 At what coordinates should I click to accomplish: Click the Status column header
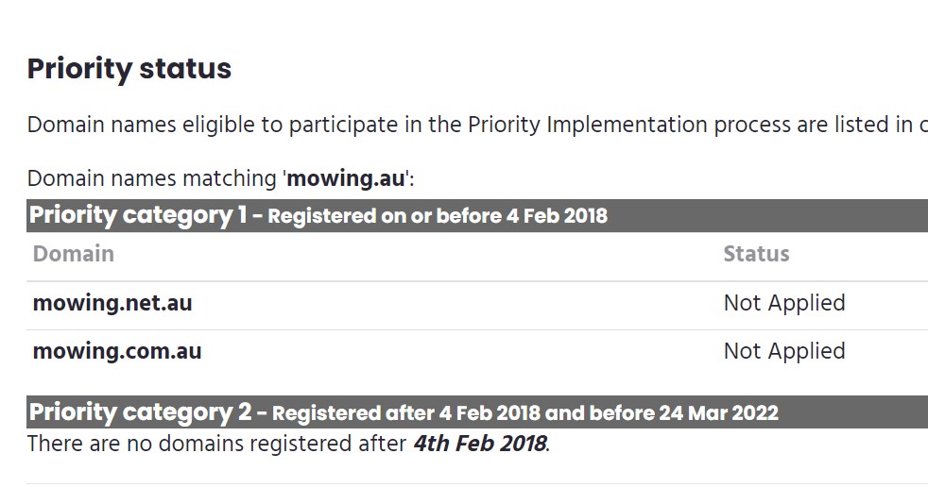click(x=756, y=254)
